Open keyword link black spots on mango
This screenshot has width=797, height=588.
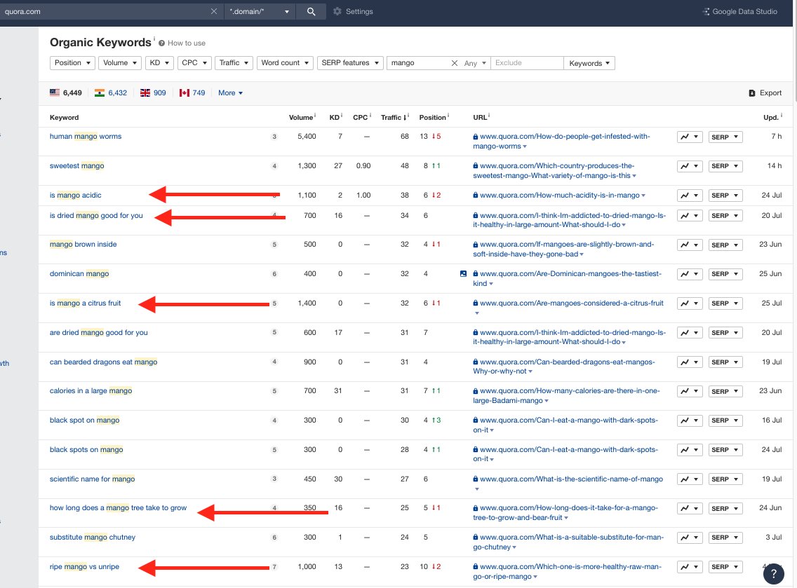pyautogui.click(x=86, y=449)
